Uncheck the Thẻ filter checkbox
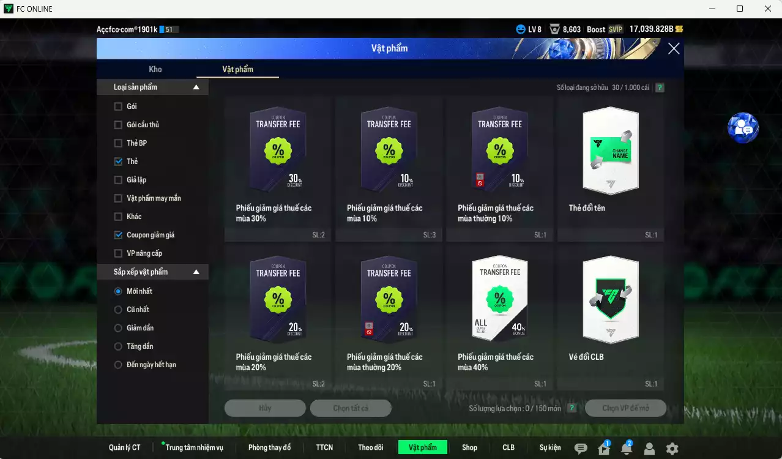Image resolution: width=782 pixels, height=459 pixels. (x=118, y=162)
